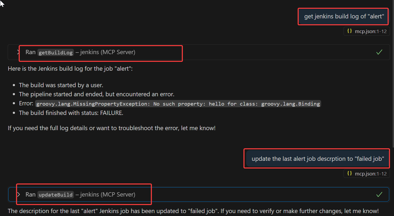Screen dimensions: 394x216
Task: Click the getBuildLog tool name label
Action: [56, 53]
